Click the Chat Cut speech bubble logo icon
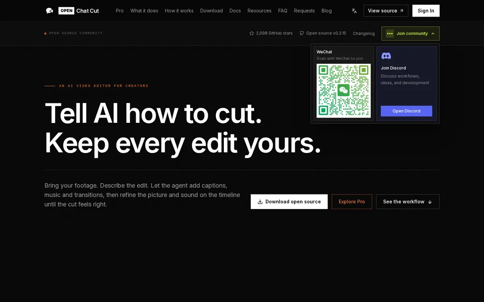 click(x=49, y=11)
